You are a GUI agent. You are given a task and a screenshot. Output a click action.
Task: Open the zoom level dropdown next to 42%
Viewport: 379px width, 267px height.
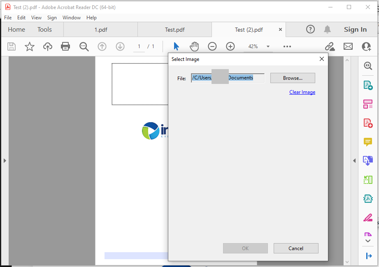pos(268,46)
